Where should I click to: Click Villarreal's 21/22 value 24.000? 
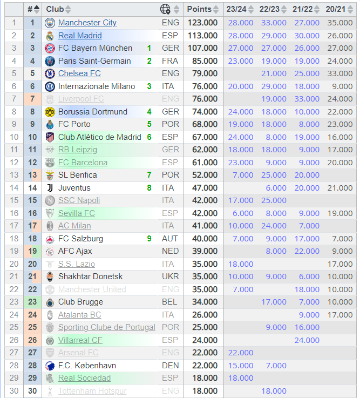tap(307, 340)
